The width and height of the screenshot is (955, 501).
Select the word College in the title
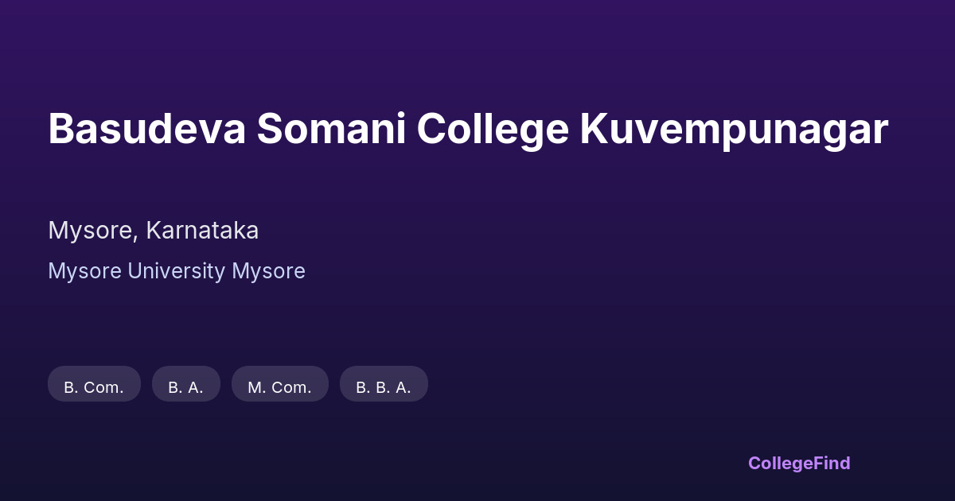pos(493,130)
